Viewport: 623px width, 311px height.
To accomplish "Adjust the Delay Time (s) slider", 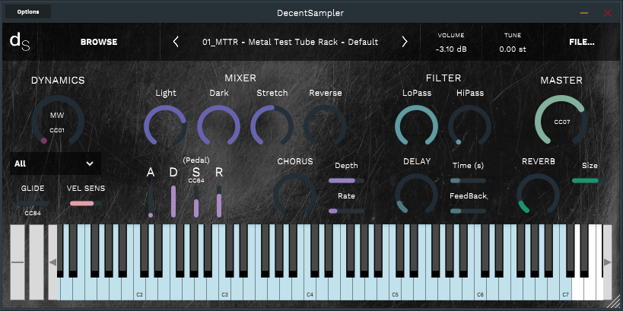I will tap(468, 180).
